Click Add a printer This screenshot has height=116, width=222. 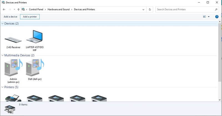pyautogui.click(x=30, y=17)
